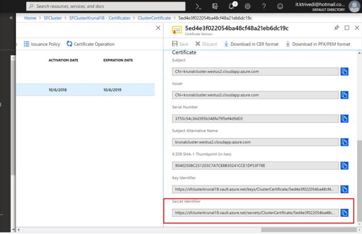Screen dimensions: 362x234
Task: Click the Serial Number field
Action: 255,119
